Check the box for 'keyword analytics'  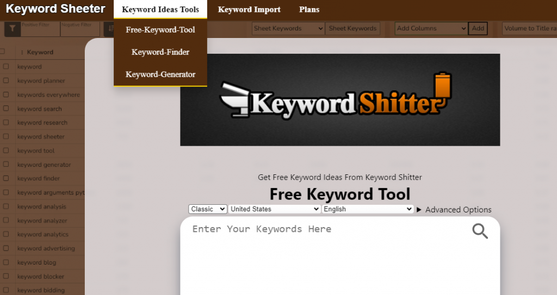tap(6, 234)
